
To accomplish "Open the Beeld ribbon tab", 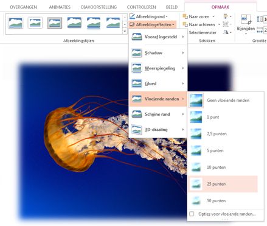I will pyautogui.click(x=172, y=7).
